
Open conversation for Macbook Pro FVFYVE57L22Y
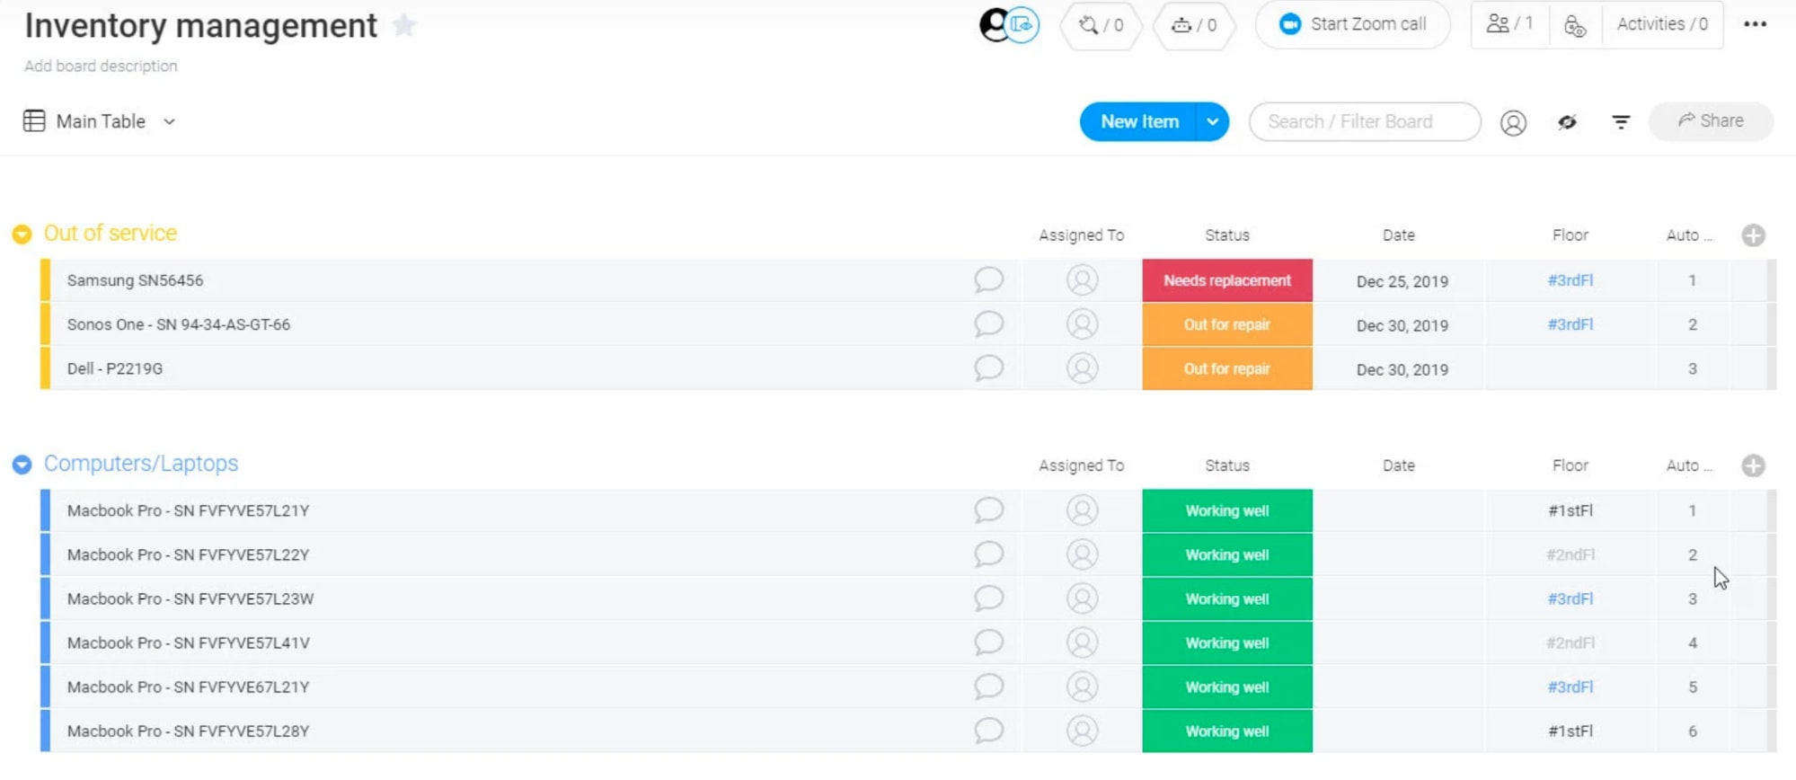(x=988, y=554)
